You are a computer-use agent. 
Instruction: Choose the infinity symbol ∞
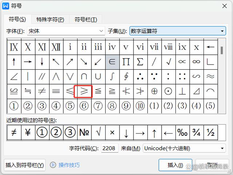[x=196, y=62]
